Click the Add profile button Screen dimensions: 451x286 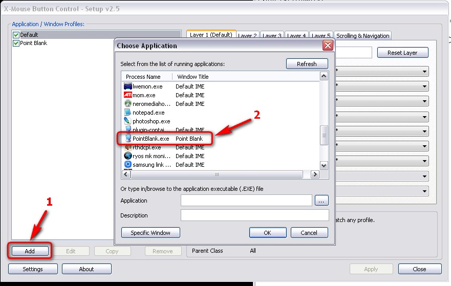point(30,251)
